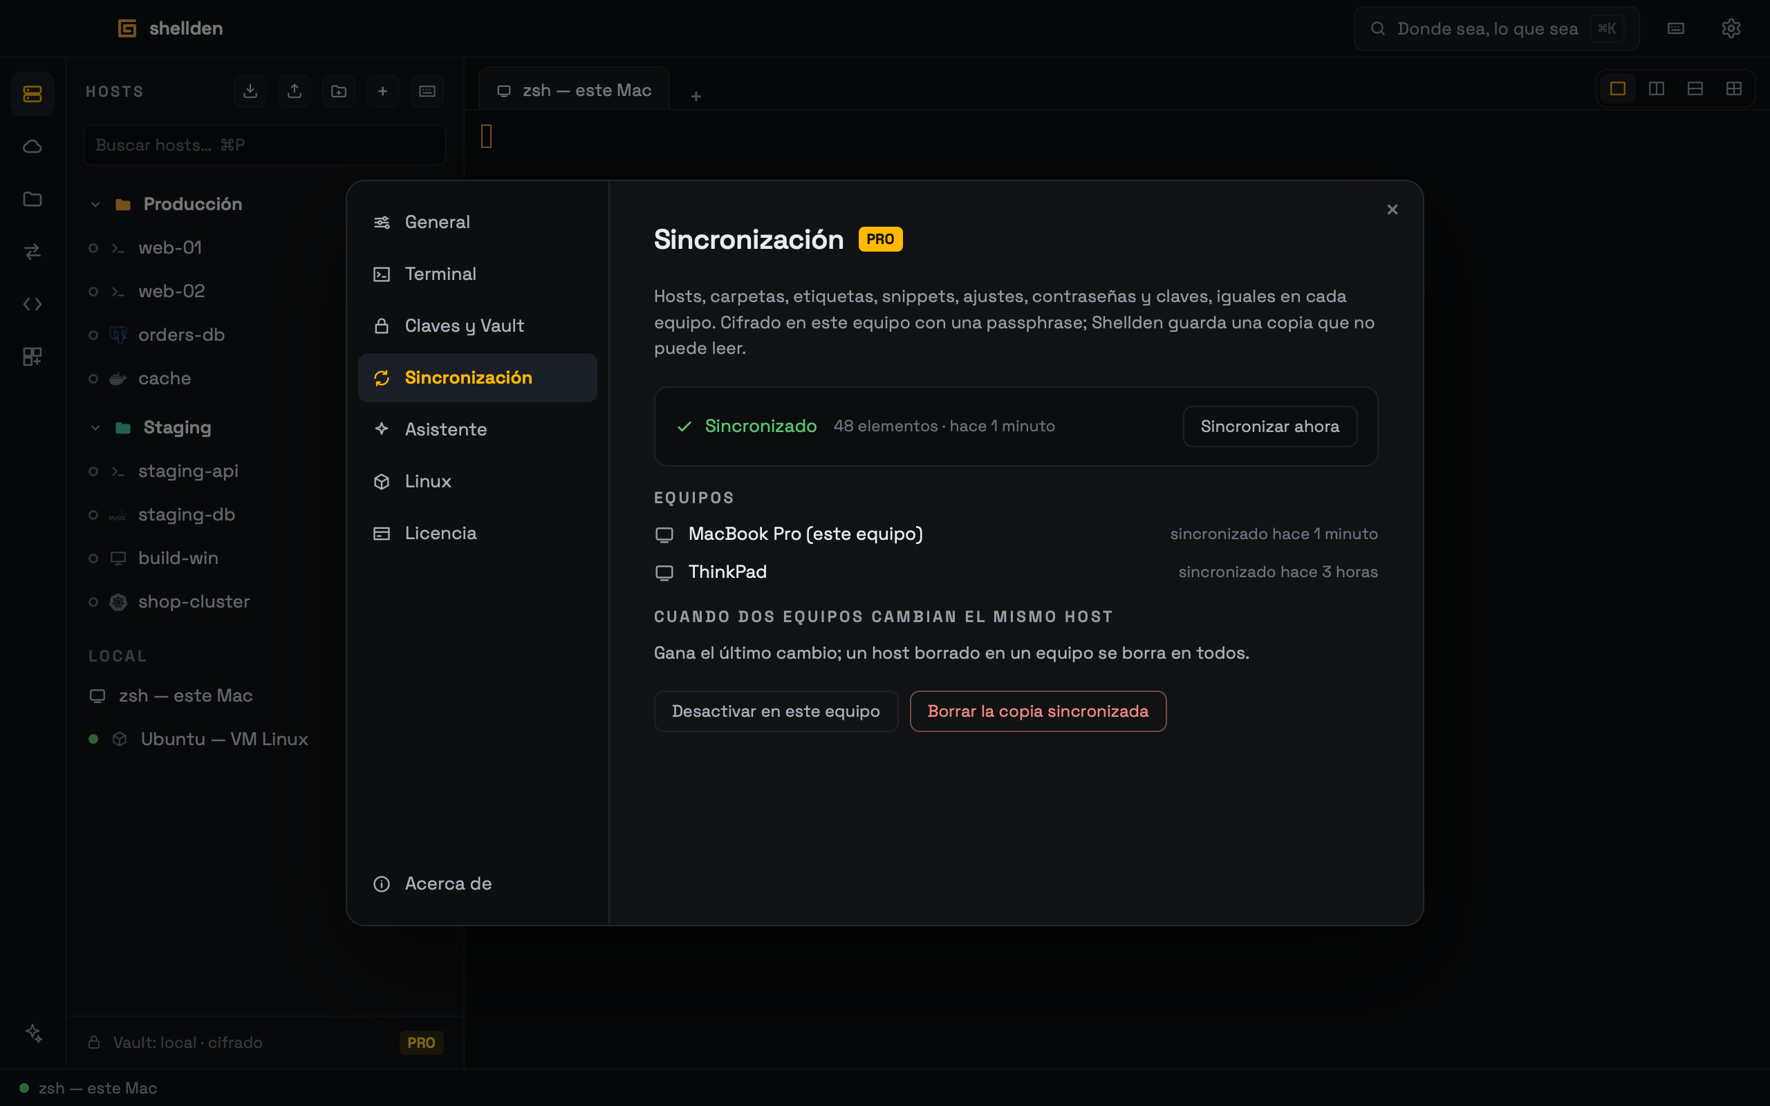1770x1106 pixels.
Task: Open the folder icon in left rail
Action: 32,199
